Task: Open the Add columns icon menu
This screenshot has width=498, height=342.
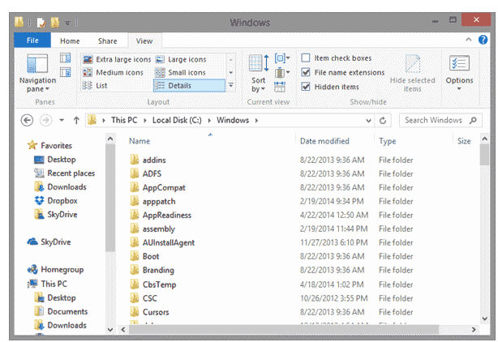Action: (282, 73)
